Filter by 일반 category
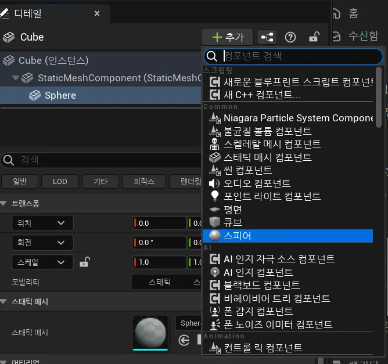Image resolution: width=388 pixels, height=364 pixels. tap(20, 182)
